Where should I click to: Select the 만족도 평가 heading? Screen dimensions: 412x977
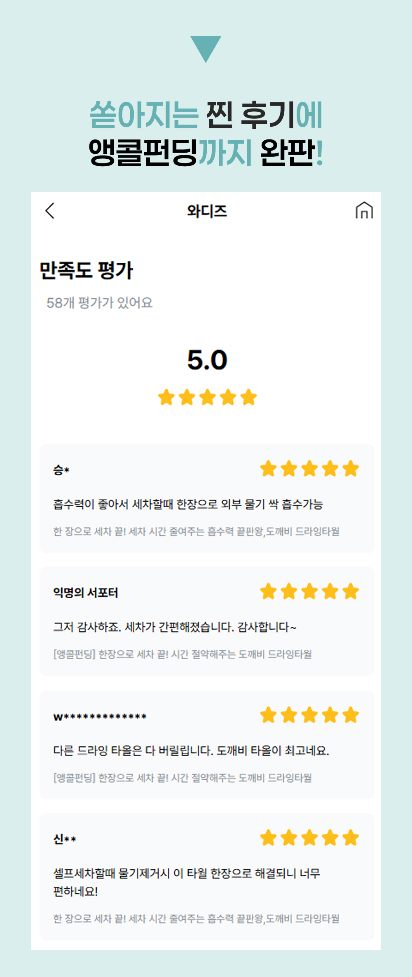tap(86, 271)
